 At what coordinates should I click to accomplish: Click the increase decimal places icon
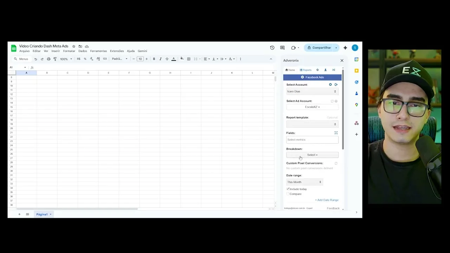pyautogui.click(x=98, y=59)
